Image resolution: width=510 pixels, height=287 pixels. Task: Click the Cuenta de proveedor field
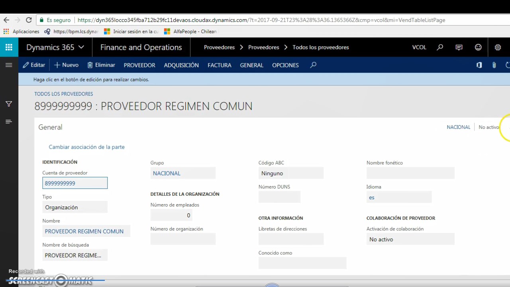(75, 183)
